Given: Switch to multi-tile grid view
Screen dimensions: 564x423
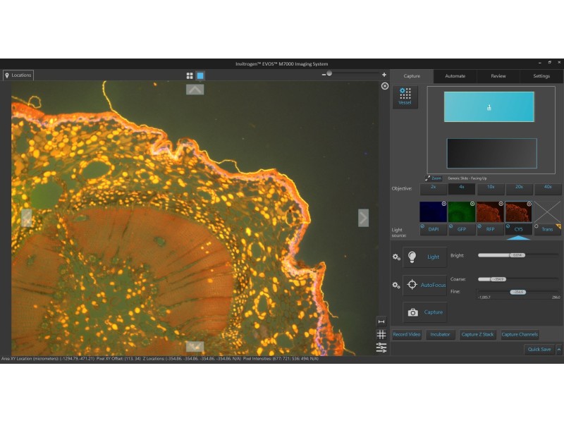Looking at the screenshot, I should [190, 75].
